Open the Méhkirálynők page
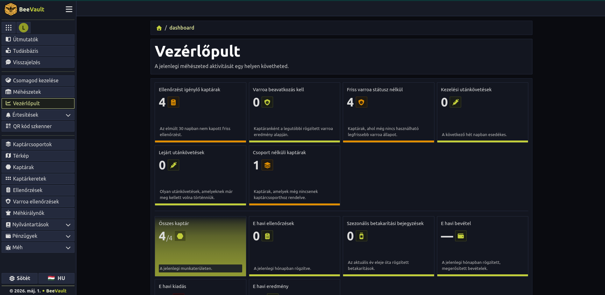This screenshot has height=295, width=605. 38,213
